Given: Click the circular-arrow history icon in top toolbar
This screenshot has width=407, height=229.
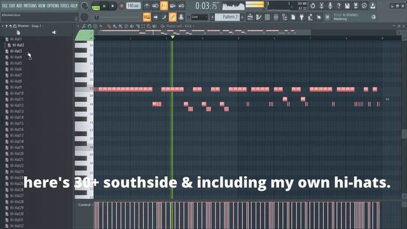Looking at the screenshot, I should click(x=312, y=6).
